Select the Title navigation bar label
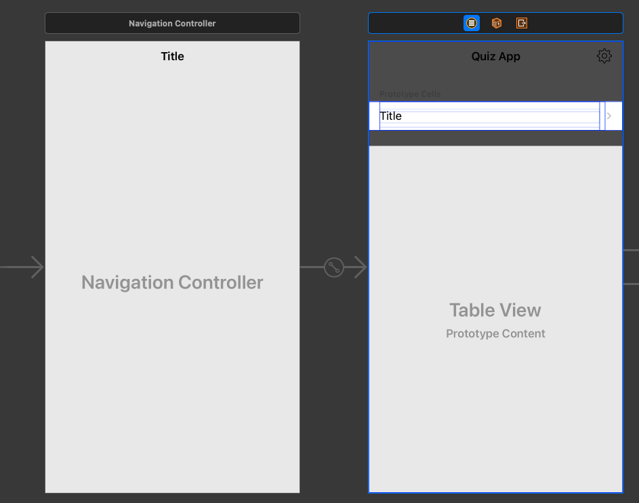 (x=172, y=56)
